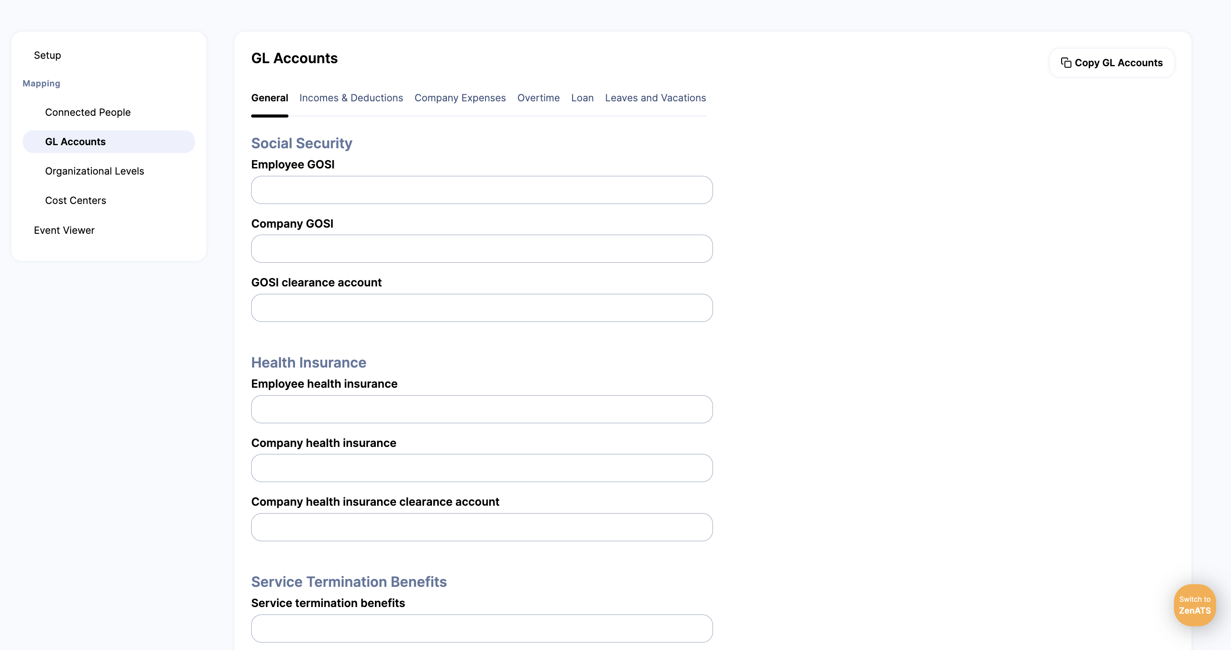The image size is (1231, 650).
Task: Select GL Accounts in the sidebar
Action: click(75, 142)
